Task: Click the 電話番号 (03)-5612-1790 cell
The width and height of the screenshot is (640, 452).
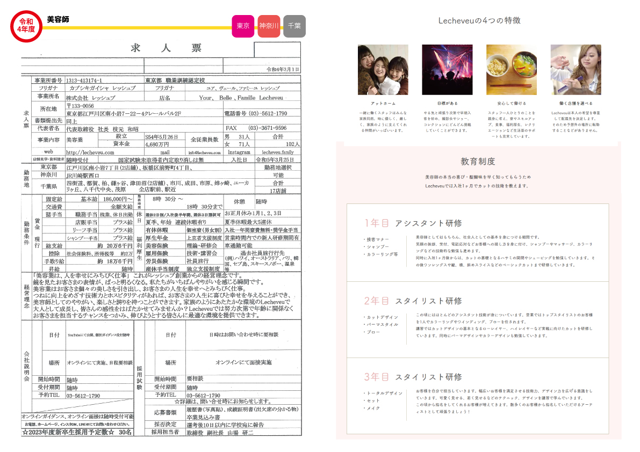Action: point(255,113)
